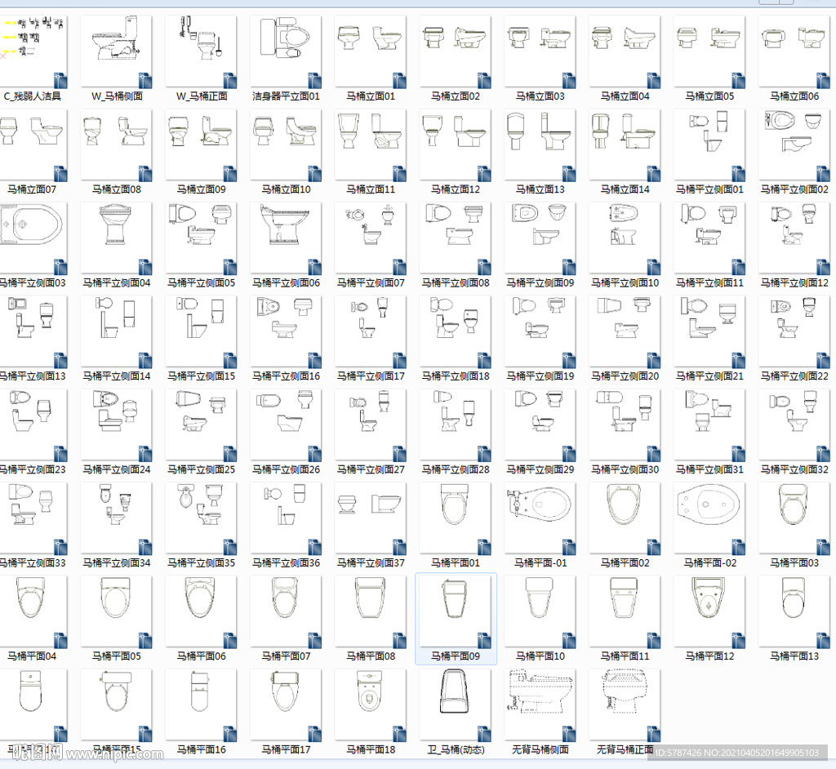The width and height of the screenshot is (836, 769).
Task: Click the 马桶立面05 file name
Action: coord(710,96)
